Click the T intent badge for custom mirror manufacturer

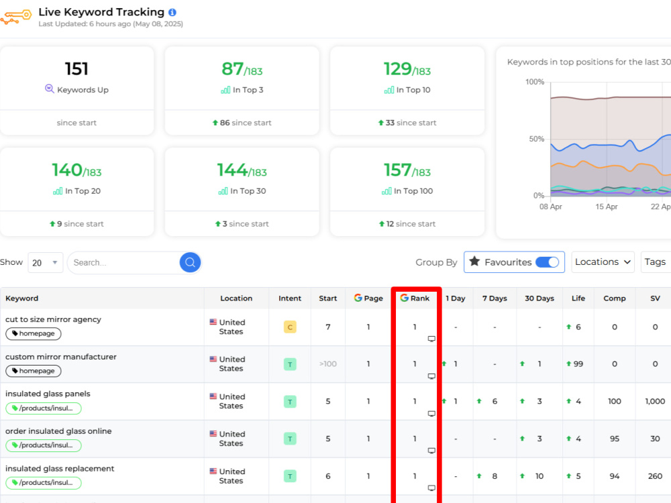(x=290, y=364)
